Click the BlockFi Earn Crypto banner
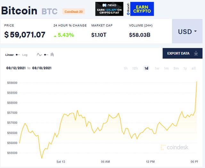Viewport: 205px width, 168px height. pyautogui.click(x=140, y=9)
